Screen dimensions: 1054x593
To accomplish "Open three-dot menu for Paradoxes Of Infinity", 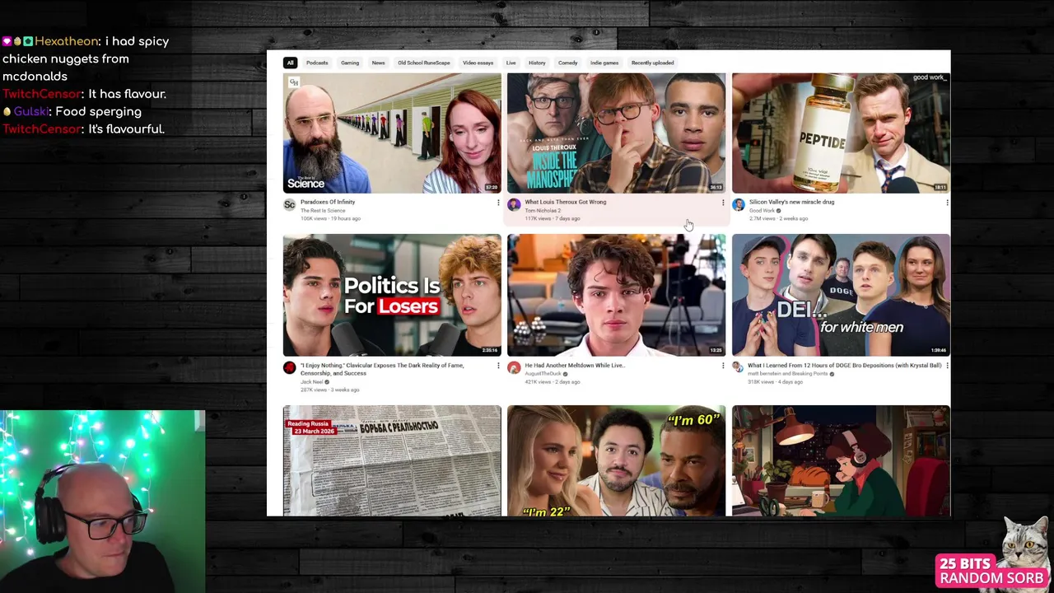I will pyautogui.click(x=497, y=203).
